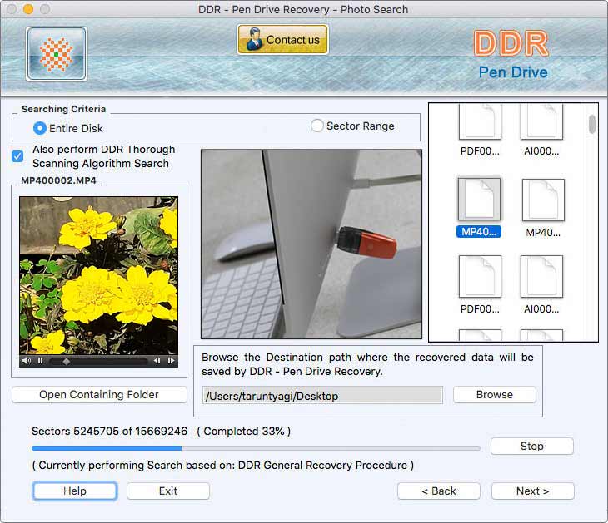Click the pen drive photo preview

pyautogui.click(x=311, y=244)
